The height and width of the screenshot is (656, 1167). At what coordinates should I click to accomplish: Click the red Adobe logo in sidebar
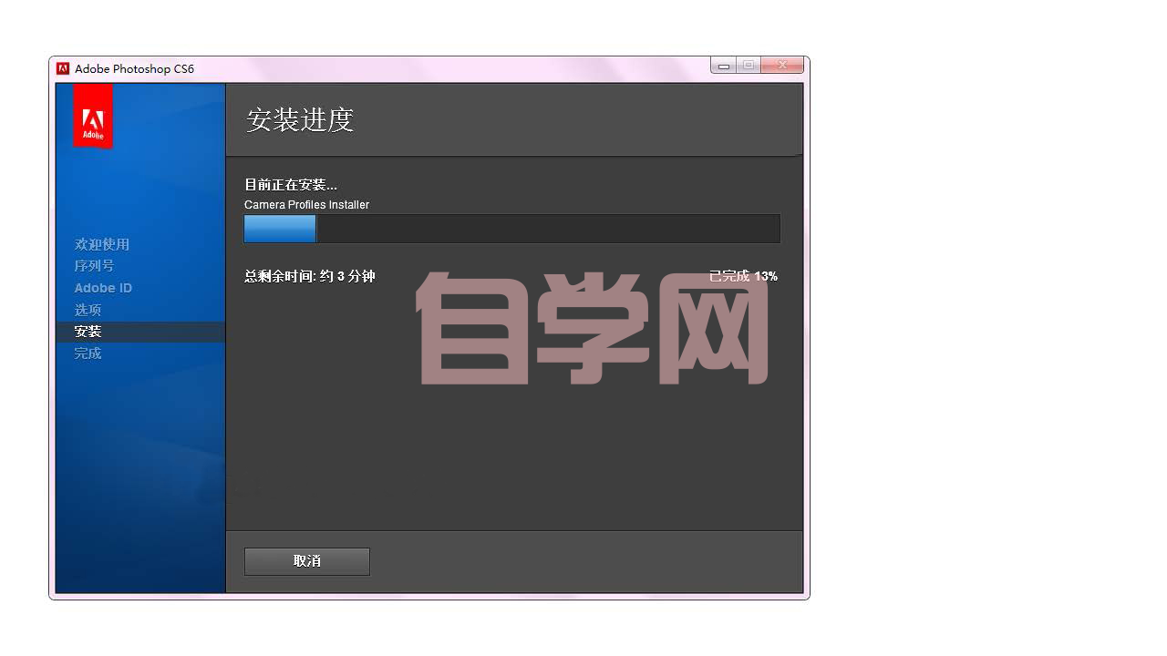click(93, 116)
